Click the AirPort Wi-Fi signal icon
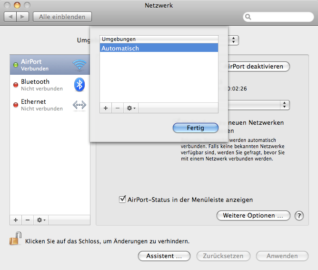The width and height of the screenshot is (318, 270). [79, 65]
